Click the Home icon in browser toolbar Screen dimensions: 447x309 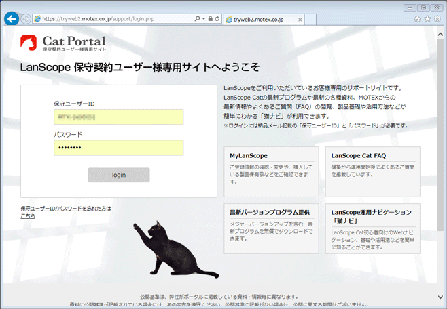pos(417,19)
